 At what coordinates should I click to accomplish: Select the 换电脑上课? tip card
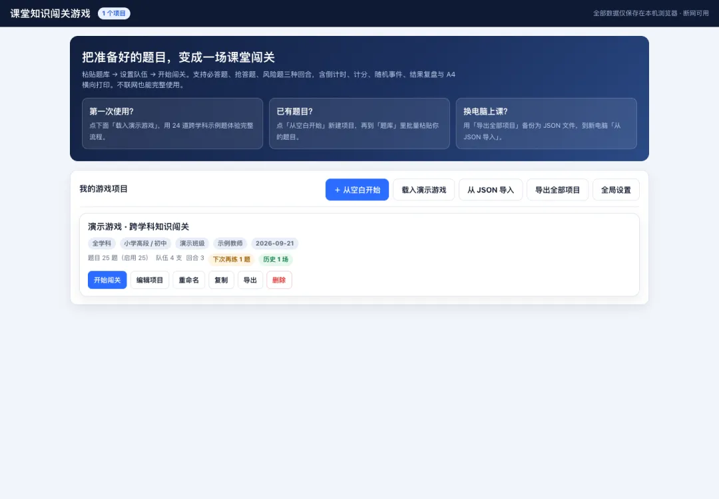tap(546, 123)
